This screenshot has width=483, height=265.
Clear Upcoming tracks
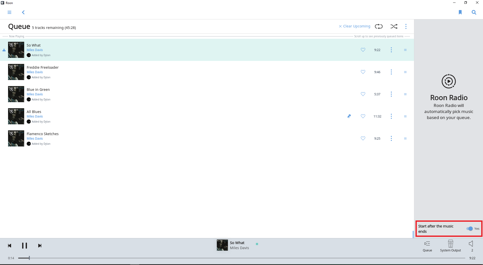(x=355, y=26)
